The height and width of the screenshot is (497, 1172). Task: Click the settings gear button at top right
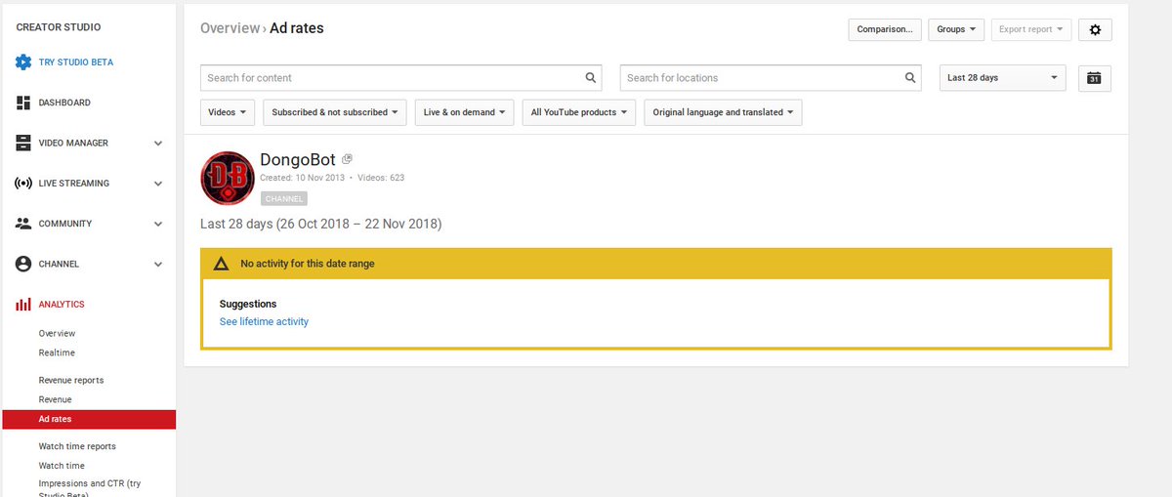coord(1095,29)
